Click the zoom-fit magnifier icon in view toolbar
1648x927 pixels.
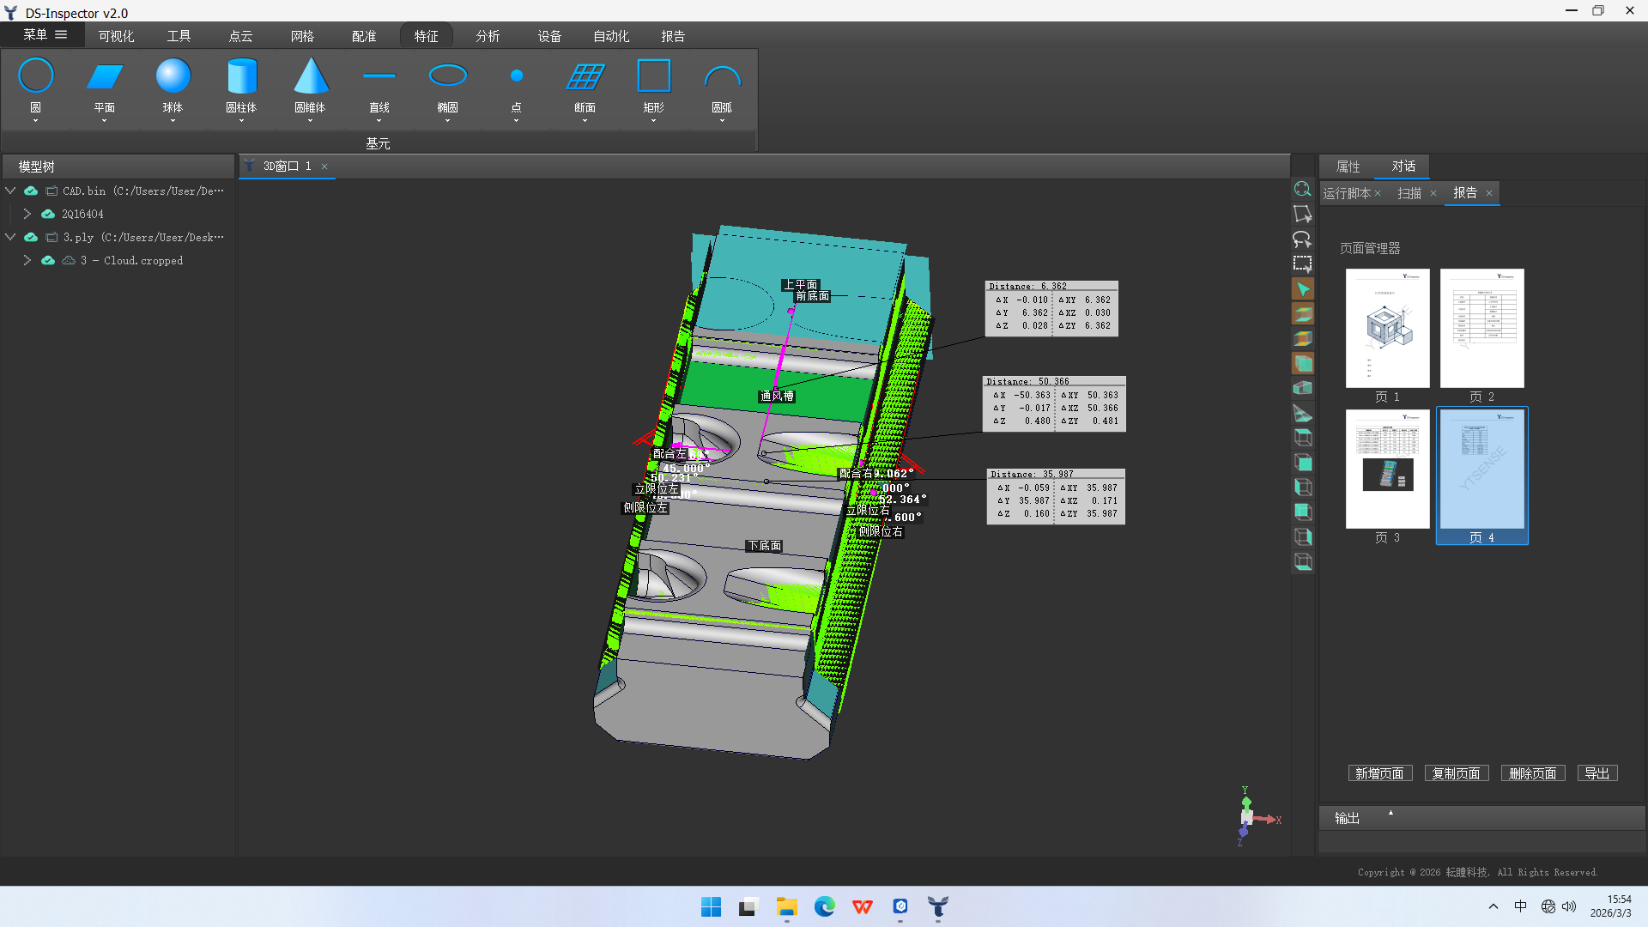pyautogui.click(x=1302, y=190)
